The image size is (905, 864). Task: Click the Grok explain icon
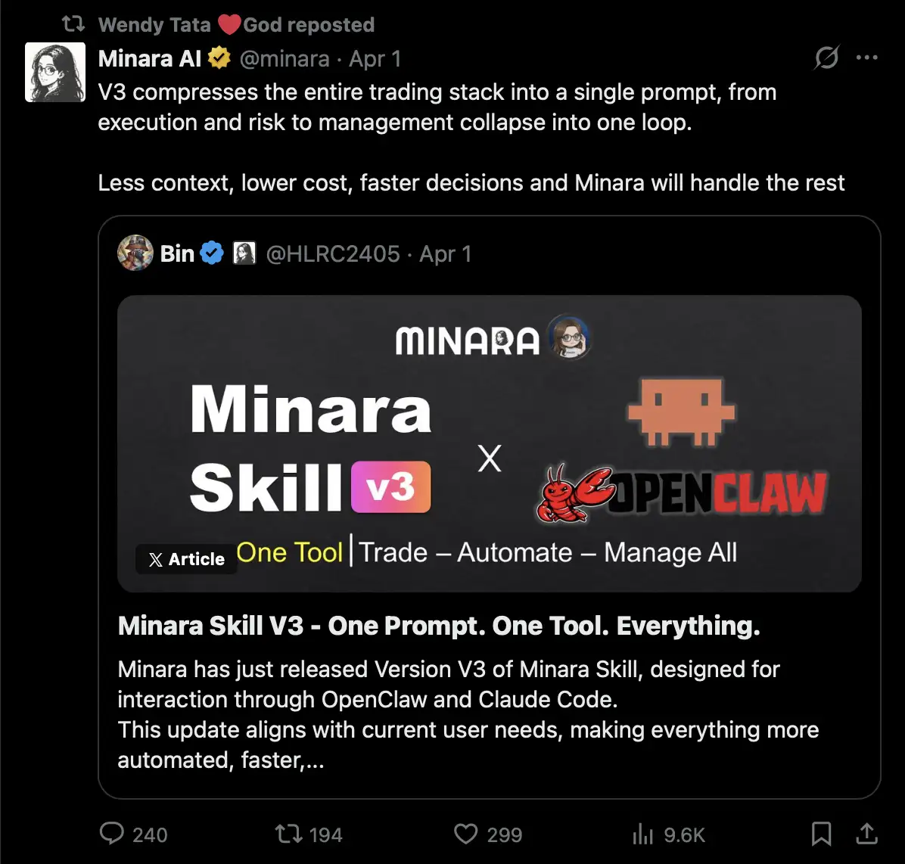[826, 58]
